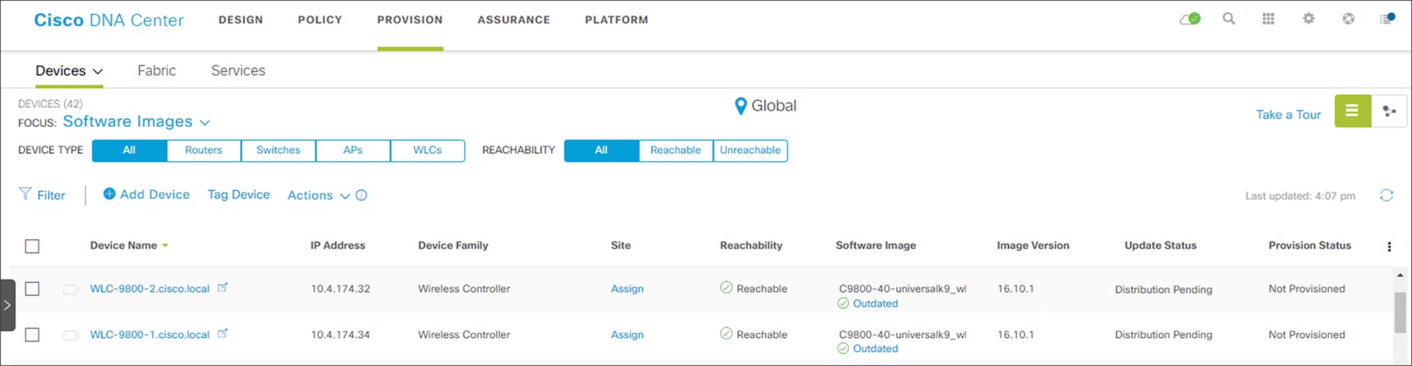Switch to the Services tab
The width and height of the screenshot is (1412, 366).
coord(238,71)
